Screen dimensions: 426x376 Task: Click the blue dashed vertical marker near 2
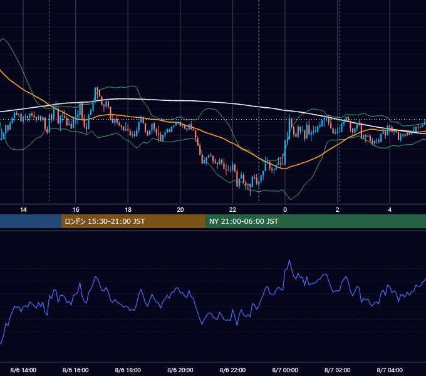pos(340,100)
